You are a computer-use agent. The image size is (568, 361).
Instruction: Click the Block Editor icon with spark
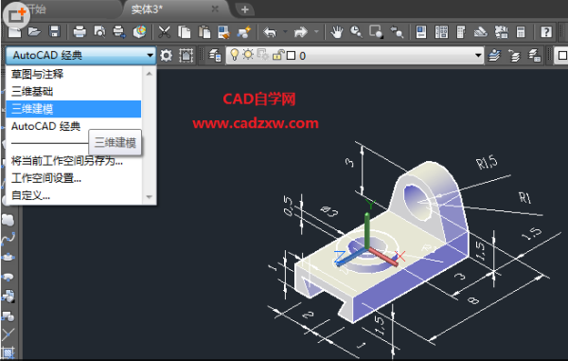(x=244, y=32)
